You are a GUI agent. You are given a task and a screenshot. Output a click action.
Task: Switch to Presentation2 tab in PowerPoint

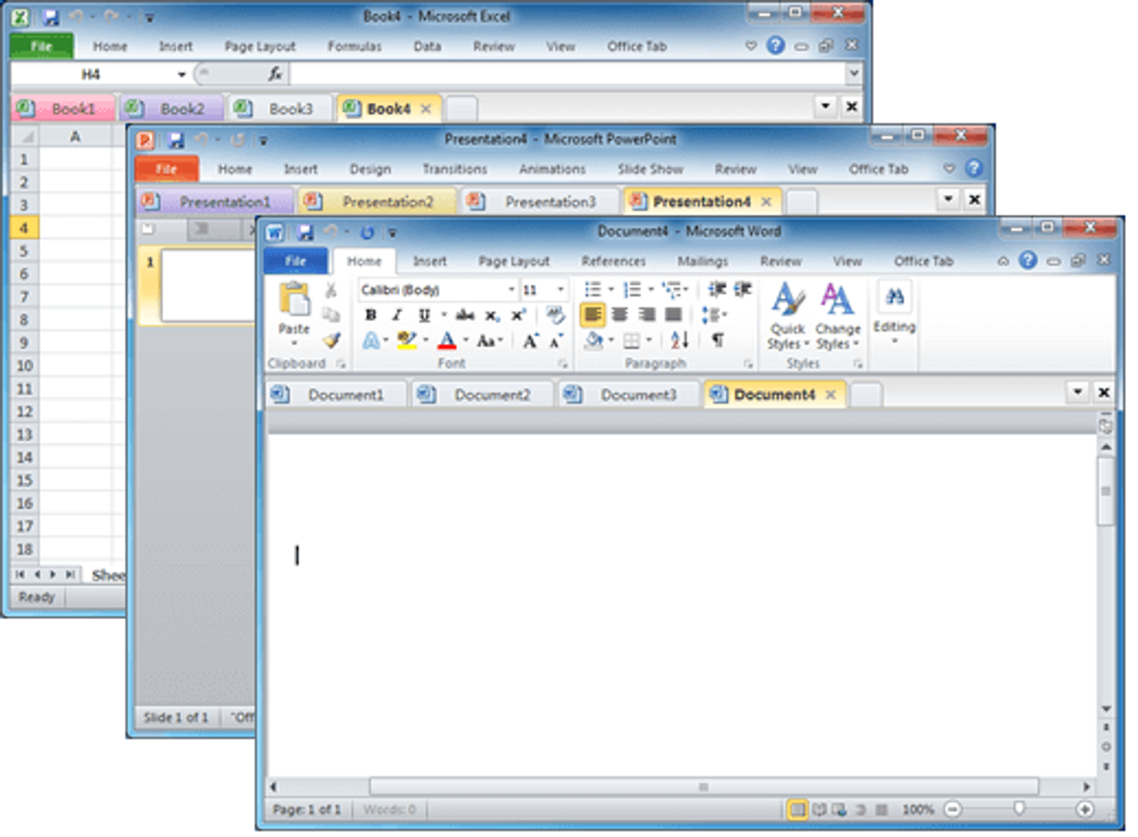pos(377,202)
